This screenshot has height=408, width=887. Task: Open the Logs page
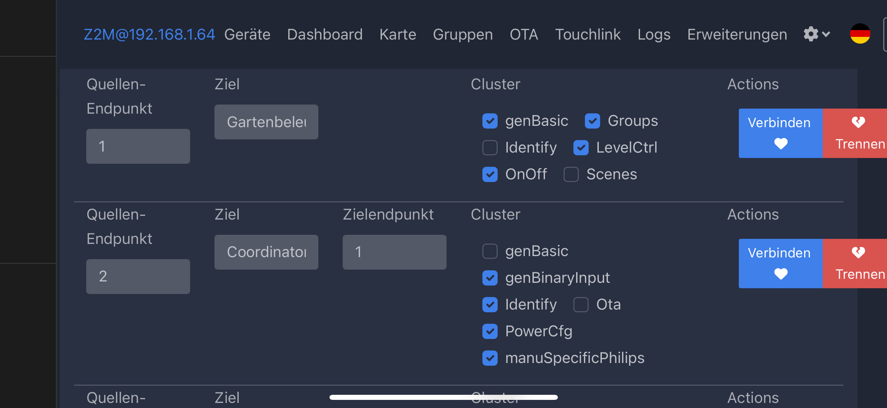(654, 35)
